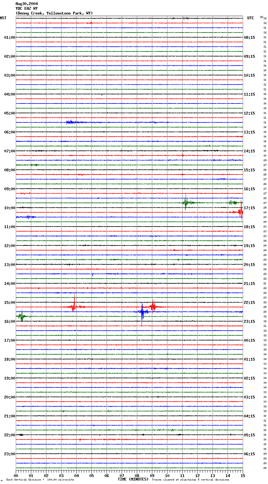Click the 08:15 UTC row label
This screenshot has height=484, width=268.
249,38
